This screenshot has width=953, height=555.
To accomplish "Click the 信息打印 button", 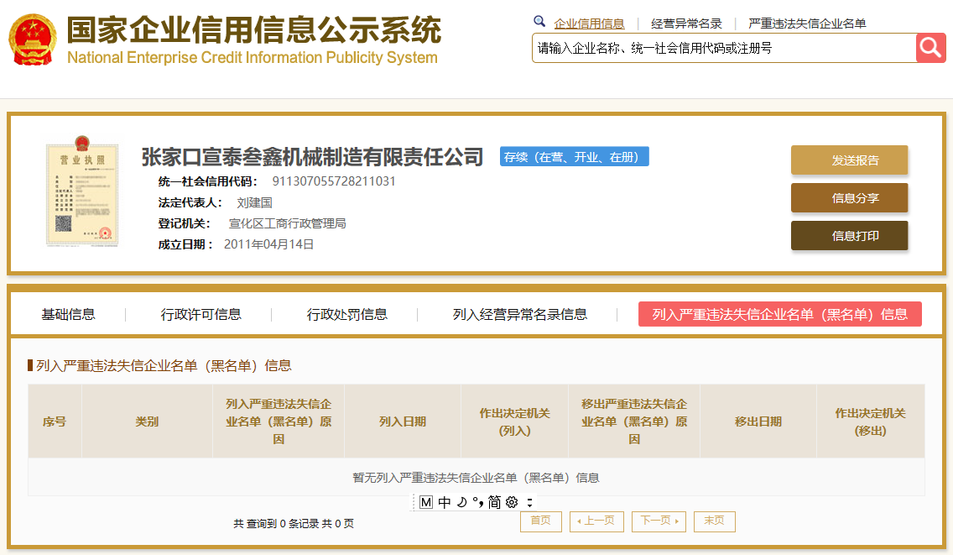I will (849, 235).
